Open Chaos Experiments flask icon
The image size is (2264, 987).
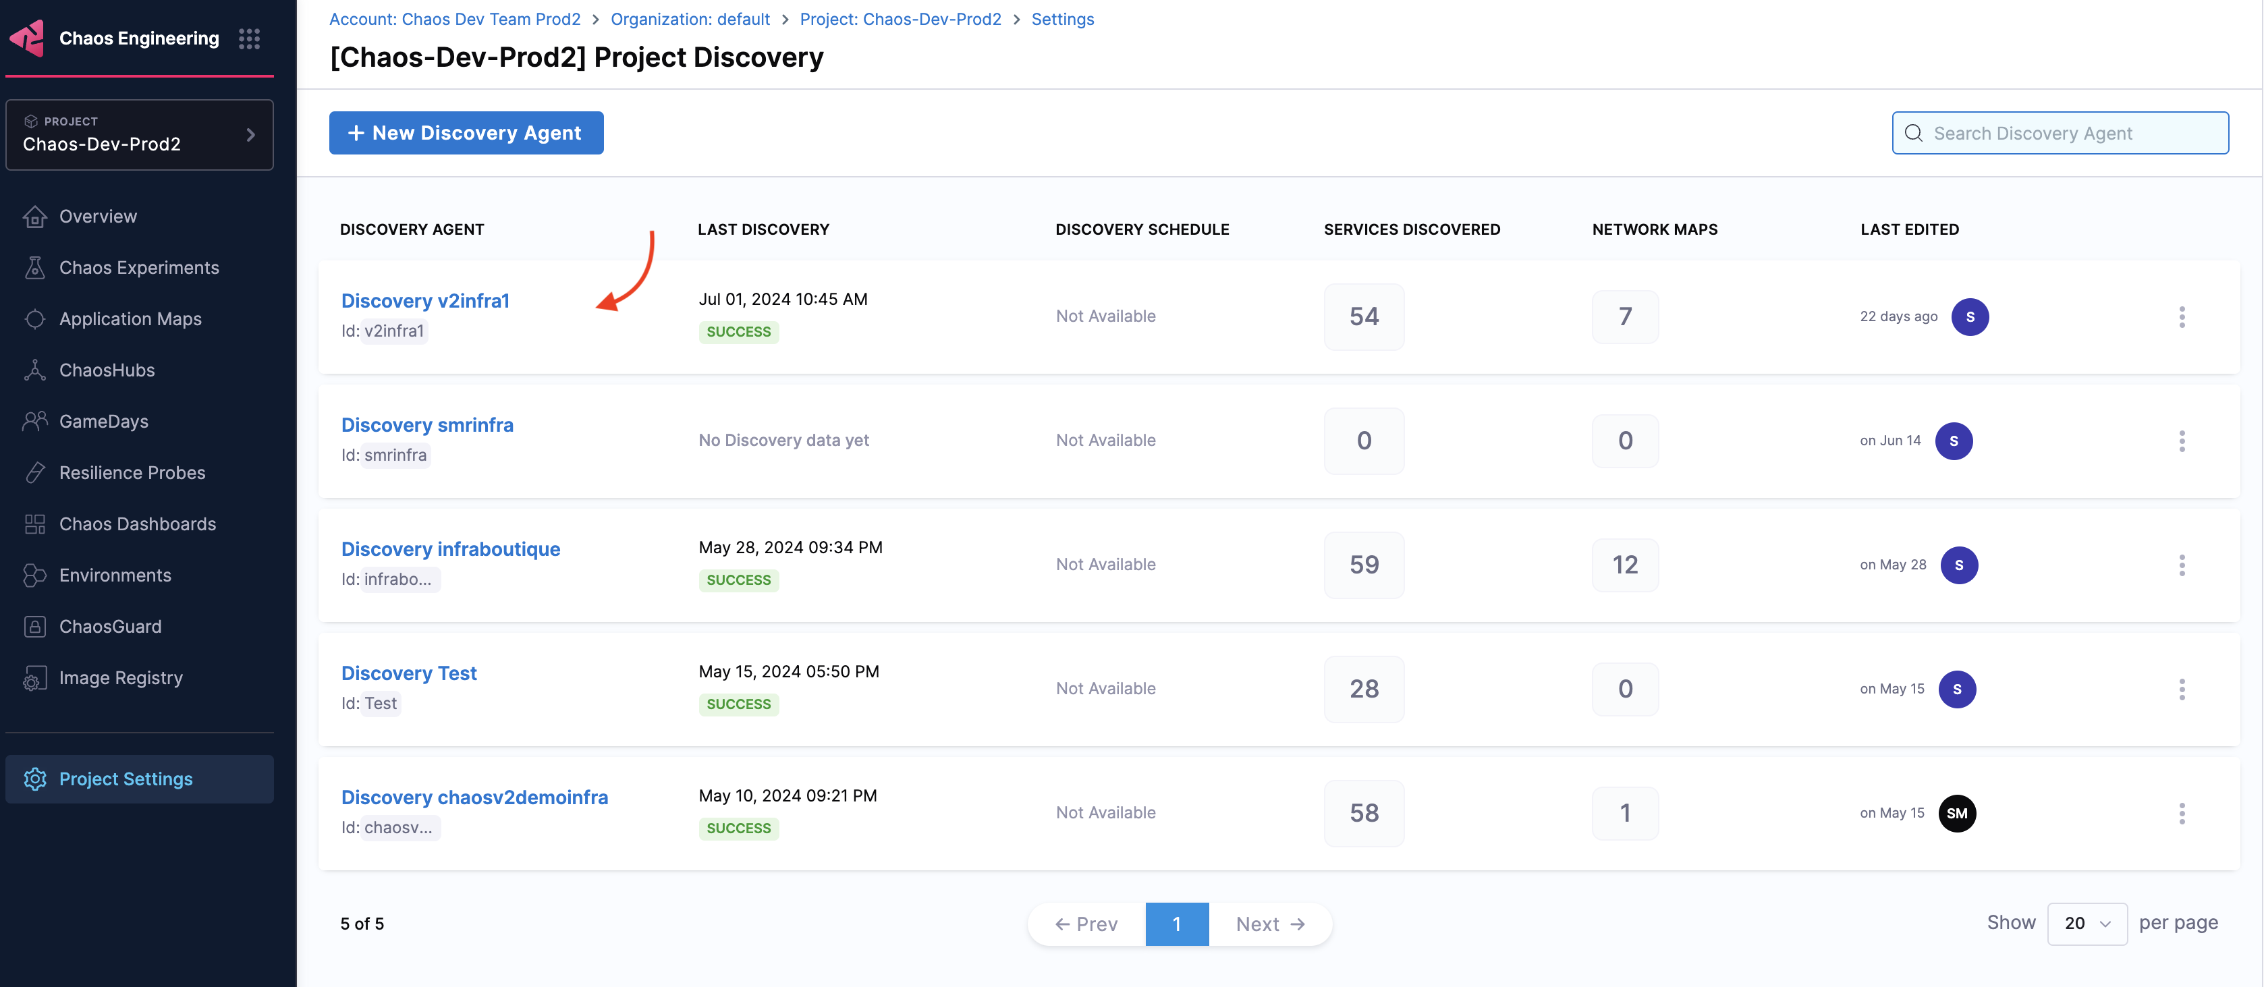click(x=35, y=268)
